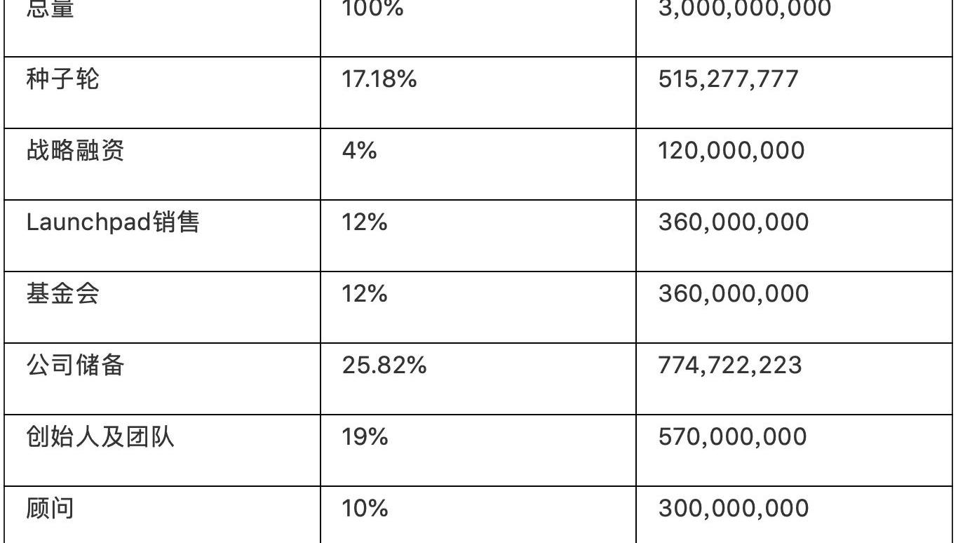Select the 12% value in Launchpad销售 row
Screen dimensions: 958x543
pyautogui.click(x=365, y=222)
